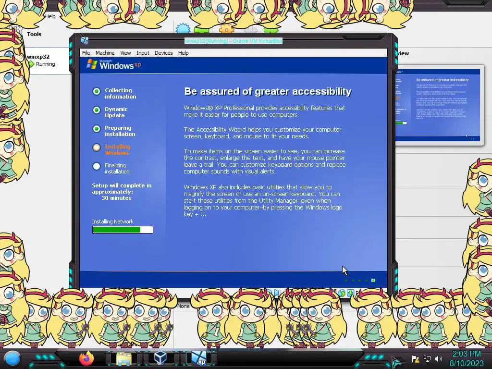Image resolution: width=492 pixels, height=369 pixels.
Task: Click the clock showing 2:03 PM
Action: point(466,354)
